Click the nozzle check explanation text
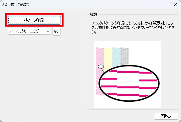 (x=133, y=28)
